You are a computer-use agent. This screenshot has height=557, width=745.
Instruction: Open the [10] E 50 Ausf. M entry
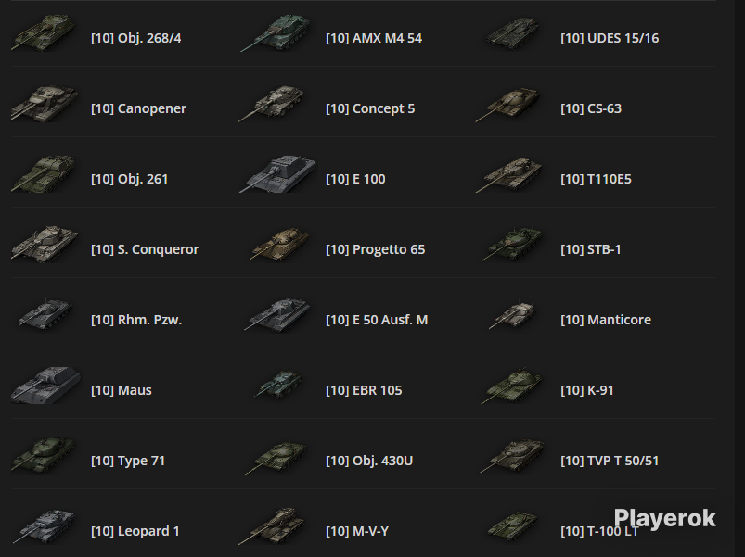pos(377,321)
